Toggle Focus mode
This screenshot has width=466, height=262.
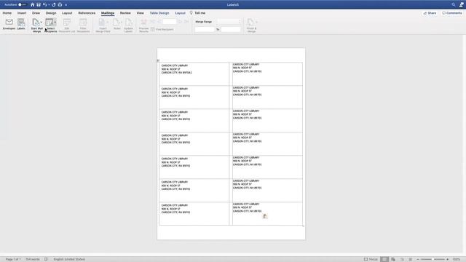tap(371, 259)
